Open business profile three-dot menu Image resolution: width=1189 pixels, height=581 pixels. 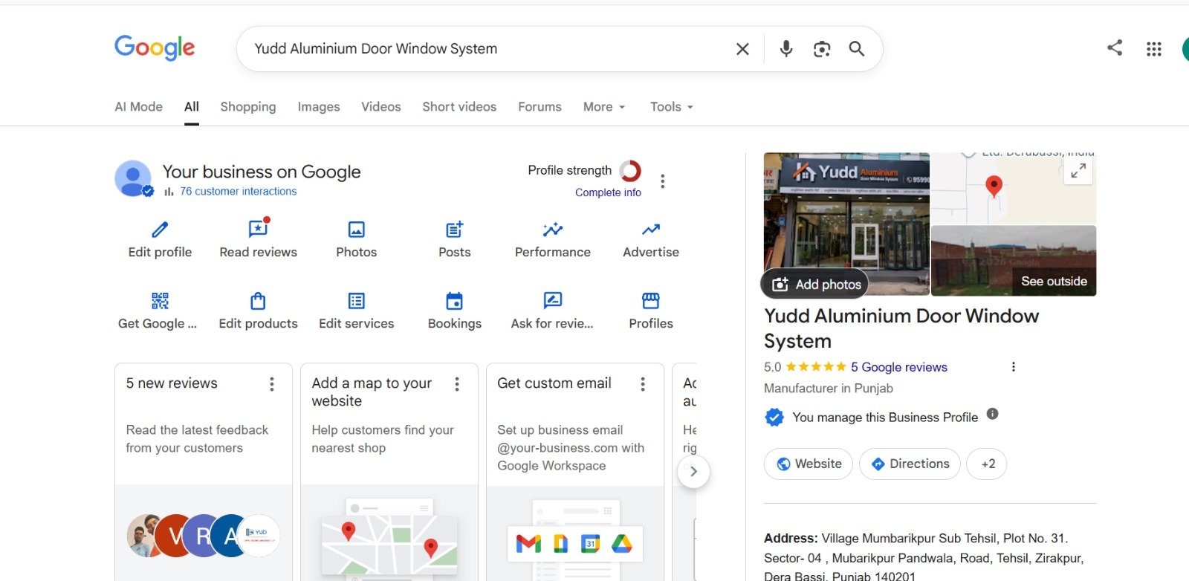(663, 181)
